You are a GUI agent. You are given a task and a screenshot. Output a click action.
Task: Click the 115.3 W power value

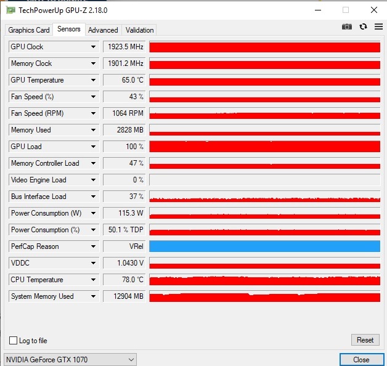tap(124, 213)
